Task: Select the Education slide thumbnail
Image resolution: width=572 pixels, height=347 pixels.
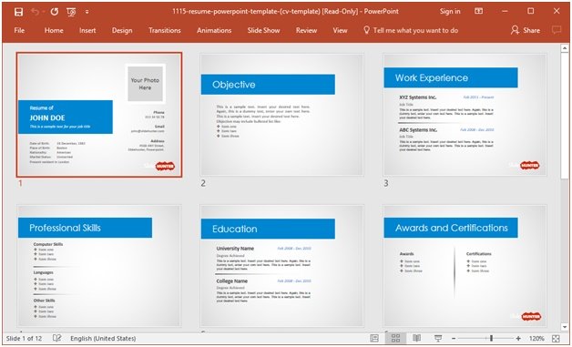Action: (x=282, y=266)
